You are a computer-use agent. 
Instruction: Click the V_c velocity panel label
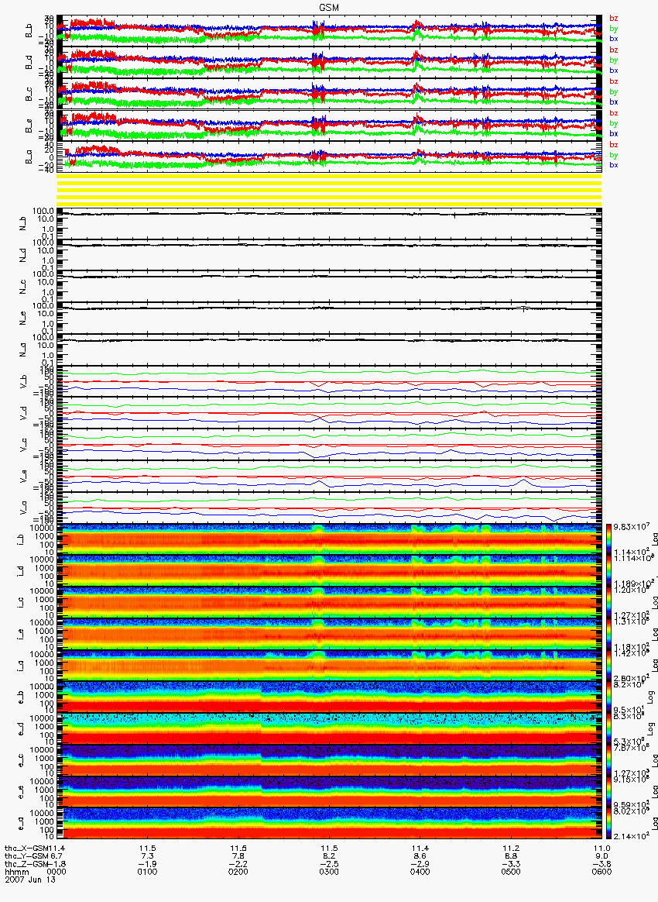point(23,445)
